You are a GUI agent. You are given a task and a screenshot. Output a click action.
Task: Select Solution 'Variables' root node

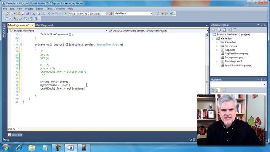tap(233, 35)
